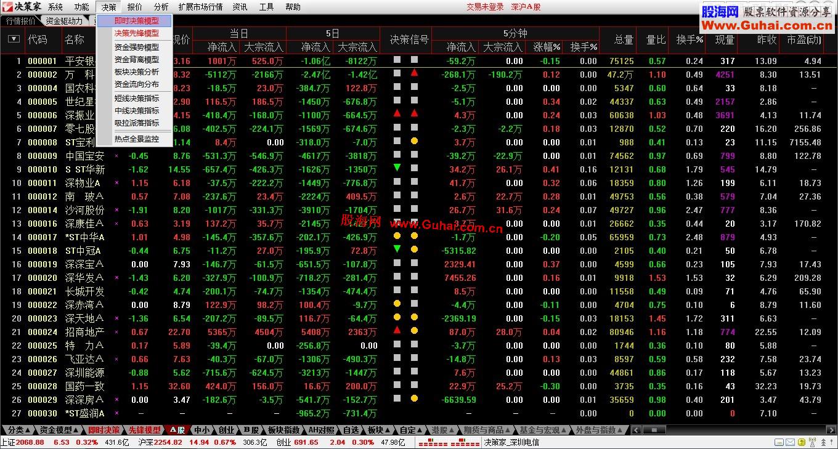Click green triangle signal for S ST华新
Screen dimensions: 838x449
[x=397, y=168]
